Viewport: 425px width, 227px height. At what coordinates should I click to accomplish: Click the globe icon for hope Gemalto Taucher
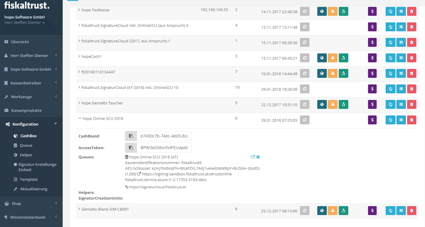(322, 104)
